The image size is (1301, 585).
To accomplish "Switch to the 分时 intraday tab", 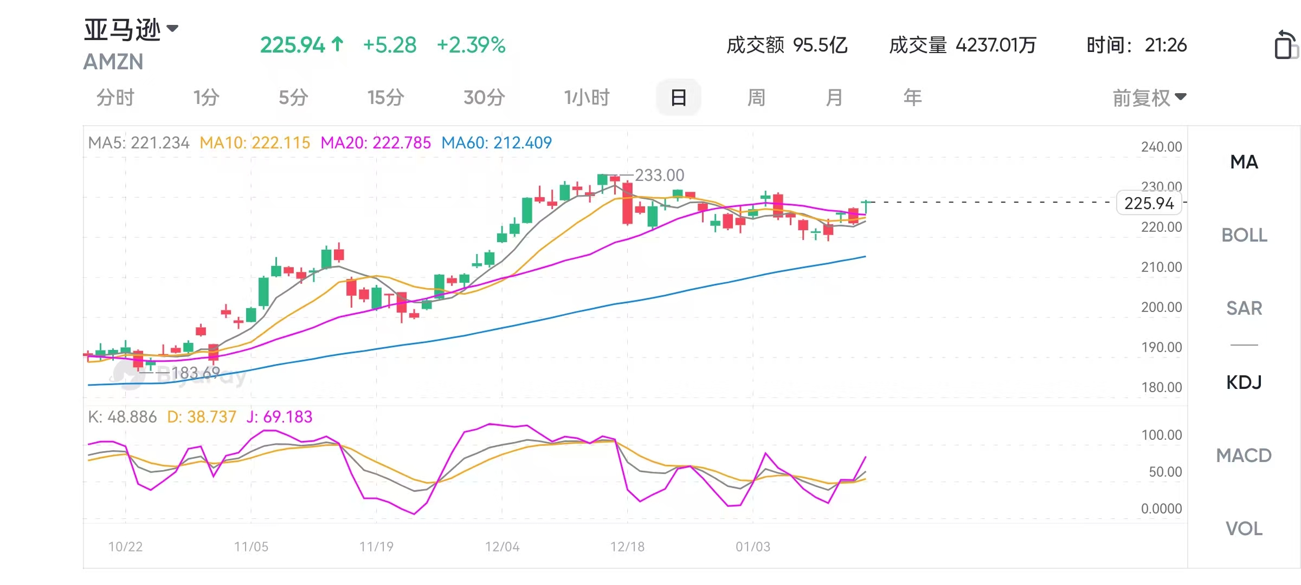I will coord(115,98).
